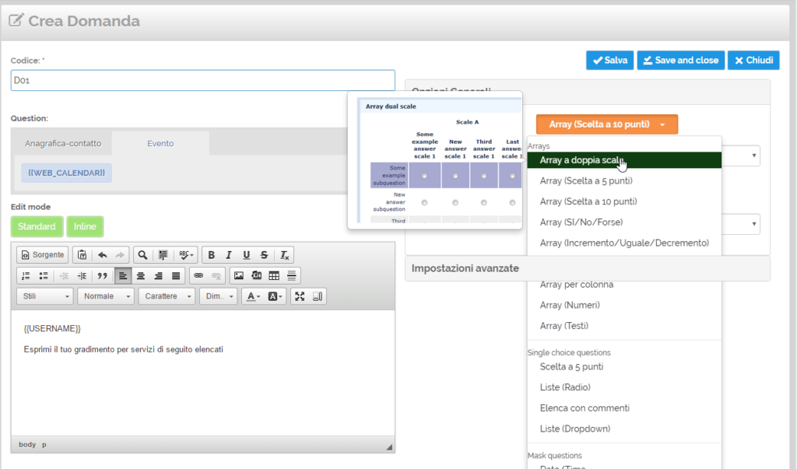Decrease the paragraph indent
The width and height of the screenshot is (797, 469).
pos(64,276)
